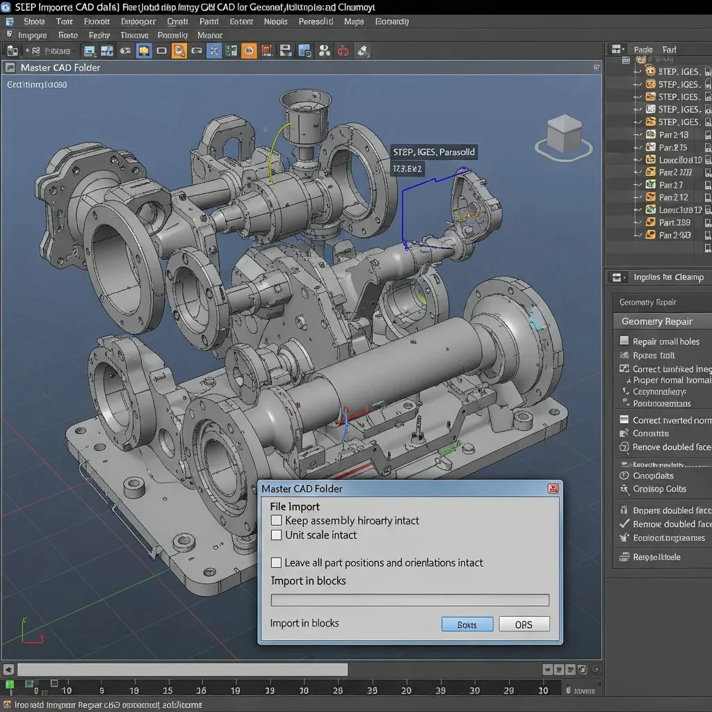Image resolution: width=712 pixels, height=712 pixels.
Task: Click the OPS button in the Master CAD Folder dialog
Action: coord(524,624)
